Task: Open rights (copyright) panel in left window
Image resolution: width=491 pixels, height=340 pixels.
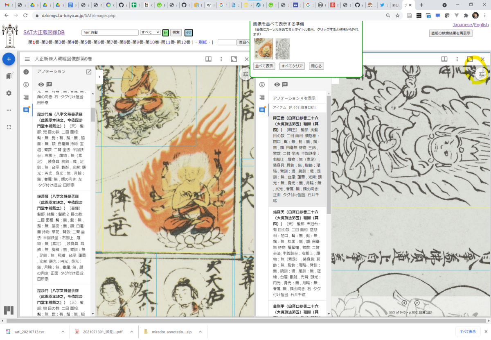Action: click(x=26, y=84)
